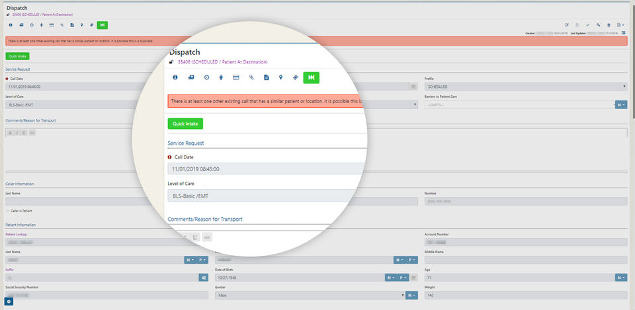Click the Suffix field's blue icon button

pyautogui.click(x=203, y=278)
